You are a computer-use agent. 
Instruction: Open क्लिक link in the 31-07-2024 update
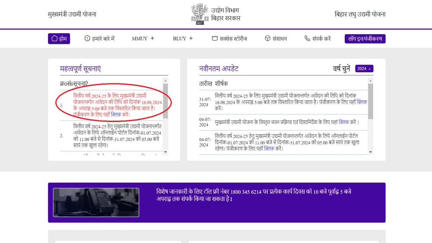[x=362, y=102]
